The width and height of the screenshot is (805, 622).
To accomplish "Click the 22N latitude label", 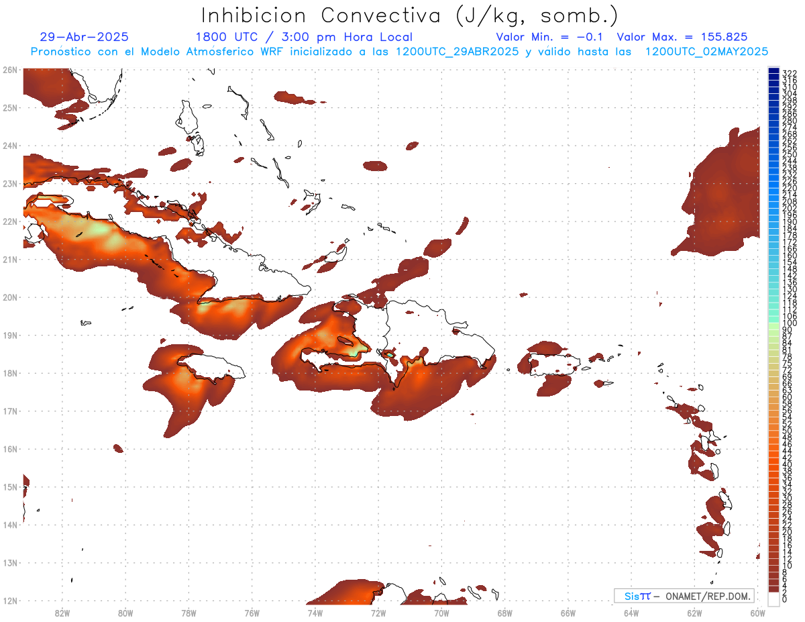I will pos(9,221).
